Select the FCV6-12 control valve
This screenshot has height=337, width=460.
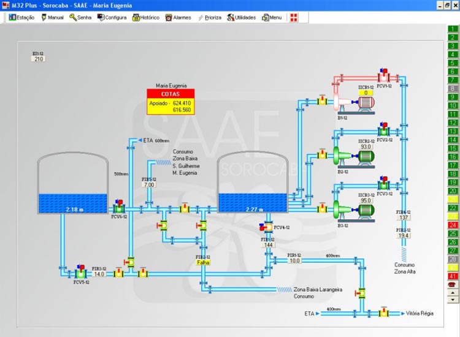point(119,207)
